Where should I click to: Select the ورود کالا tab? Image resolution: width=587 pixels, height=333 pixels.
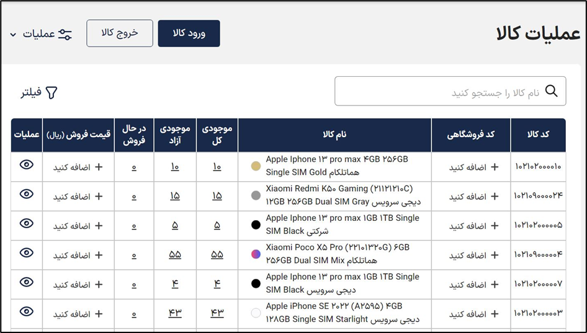pos(189,33)
